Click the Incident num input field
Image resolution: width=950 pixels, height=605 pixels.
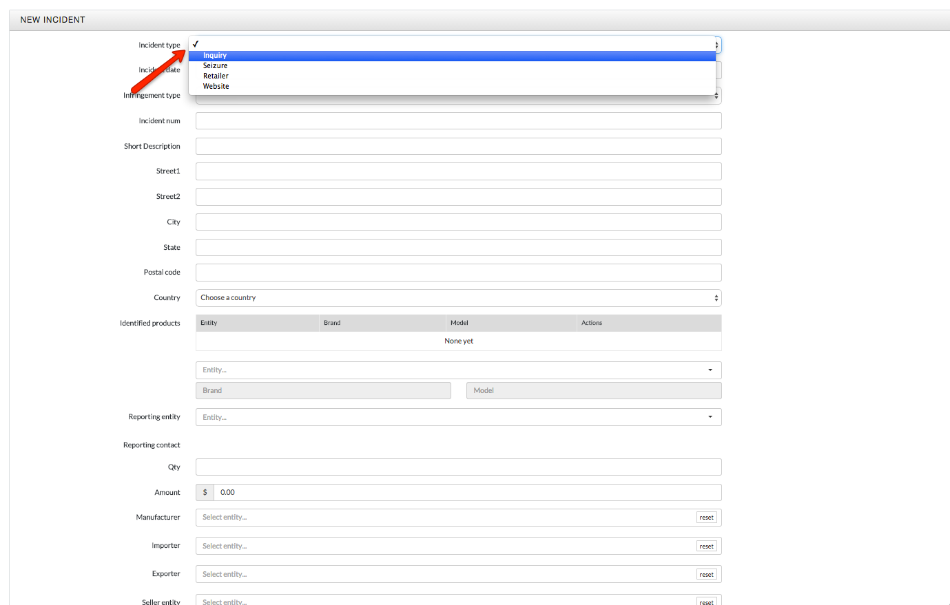(458, 121)
